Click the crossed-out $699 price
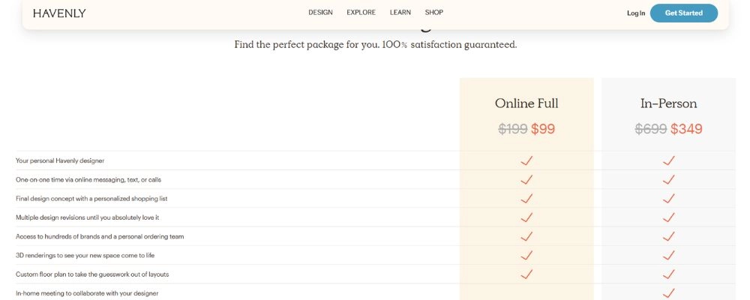750x300 pixels. click(650, 129)
